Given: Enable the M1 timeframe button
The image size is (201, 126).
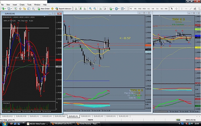Looking at the screenshot, I should (131, 9).
